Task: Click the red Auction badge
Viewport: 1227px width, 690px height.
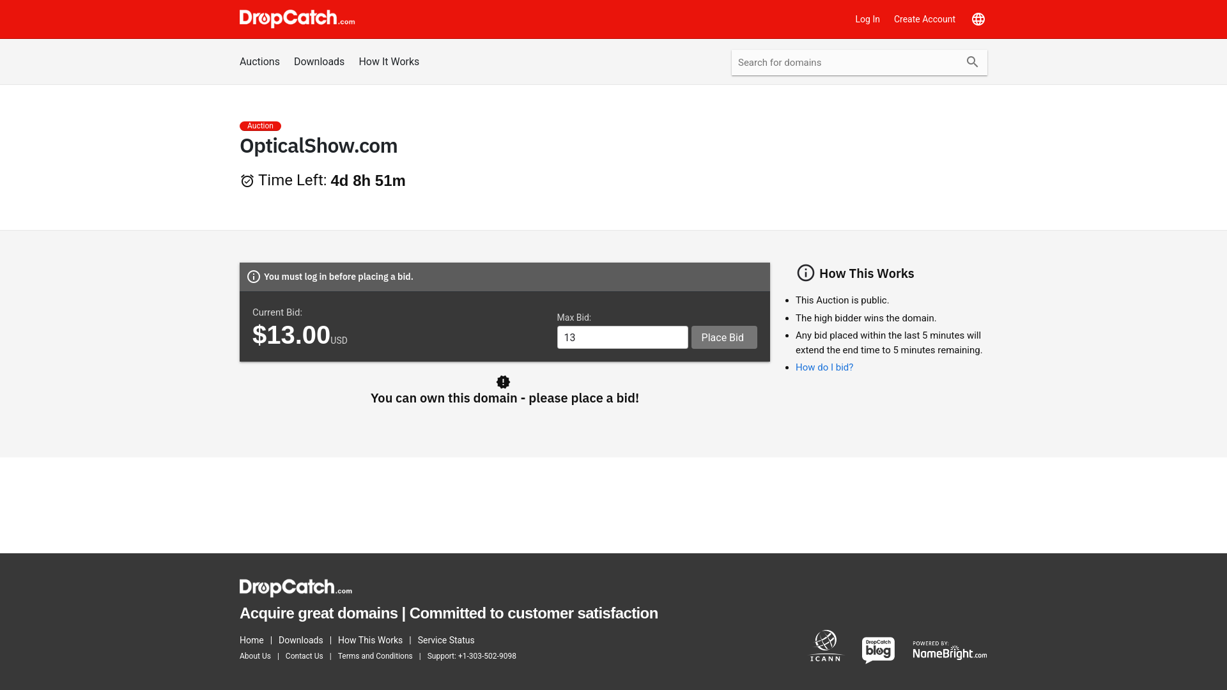Action: 260,126
